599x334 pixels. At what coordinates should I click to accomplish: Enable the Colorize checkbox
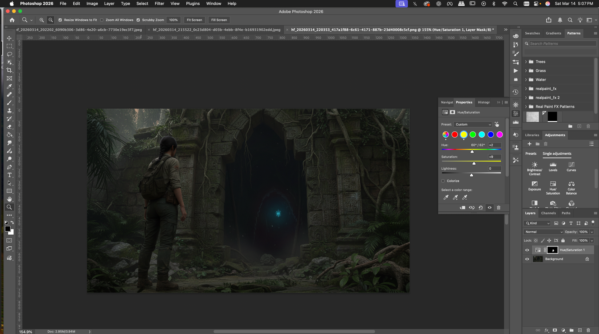pyautogui.click(x=443, y=181)
